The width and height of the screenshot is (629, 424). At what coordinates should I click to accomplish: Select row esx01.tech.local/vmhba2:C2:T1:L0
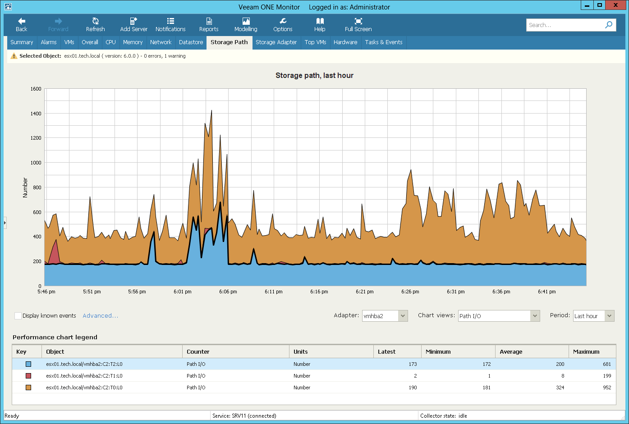pyautogui.click(x=314, y=376)
